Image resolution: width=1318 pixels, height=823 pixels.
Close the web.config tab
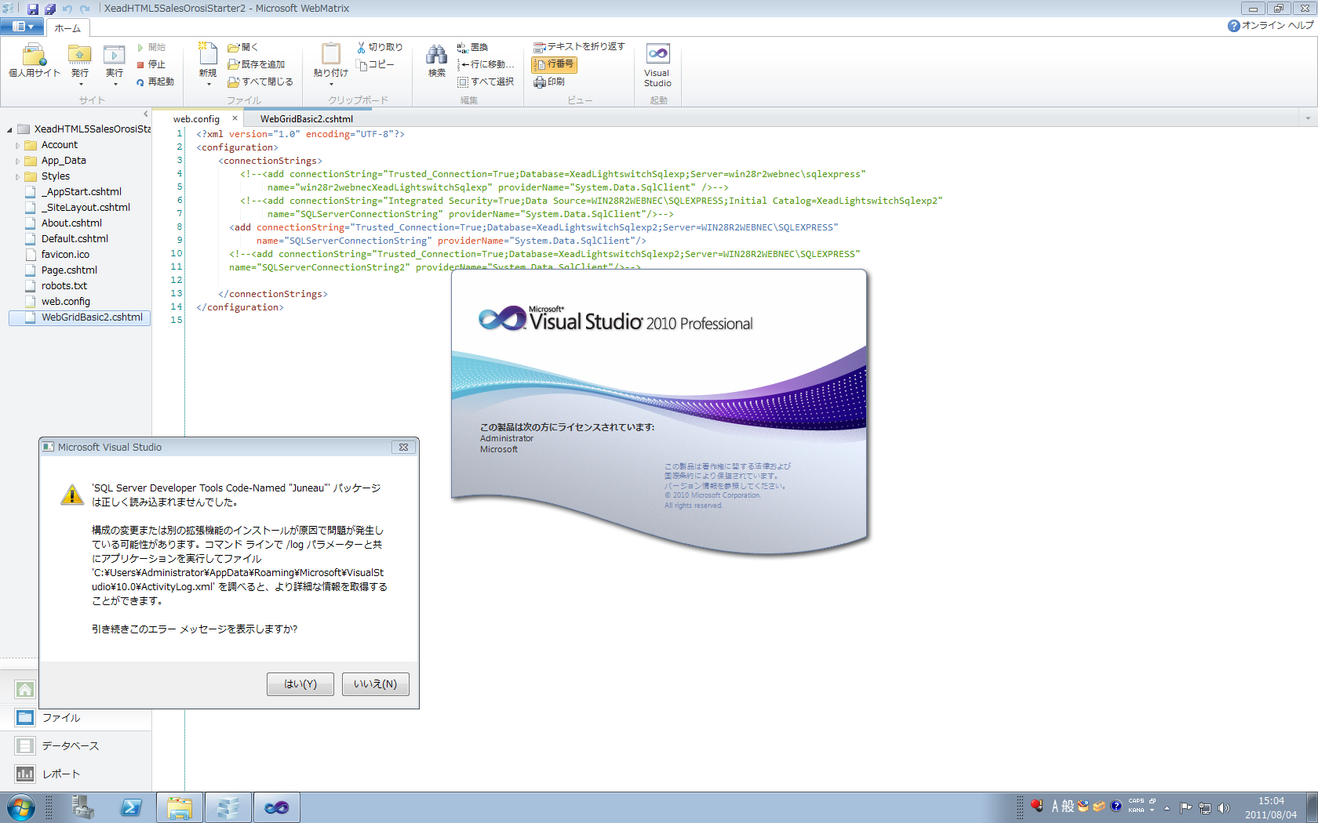click(x=235, y=118)
